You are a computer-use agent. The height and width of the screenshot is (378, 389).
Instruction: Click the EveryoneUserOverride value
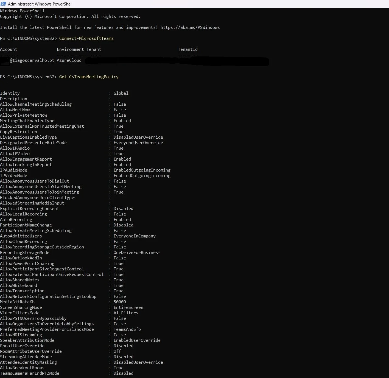[x=138, y=143]
